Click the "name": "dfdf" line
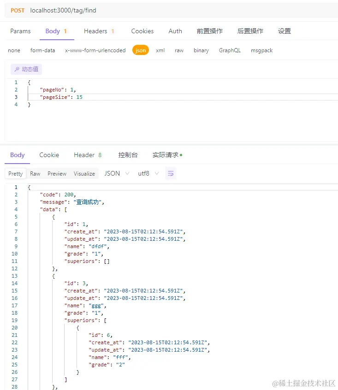Image resolution: width=338 pixels, height=390 pixels. click(x=87, y=246)
